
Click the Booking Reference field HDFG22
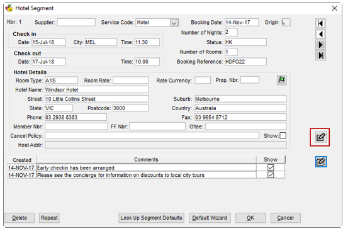click(x=245, y=62)
